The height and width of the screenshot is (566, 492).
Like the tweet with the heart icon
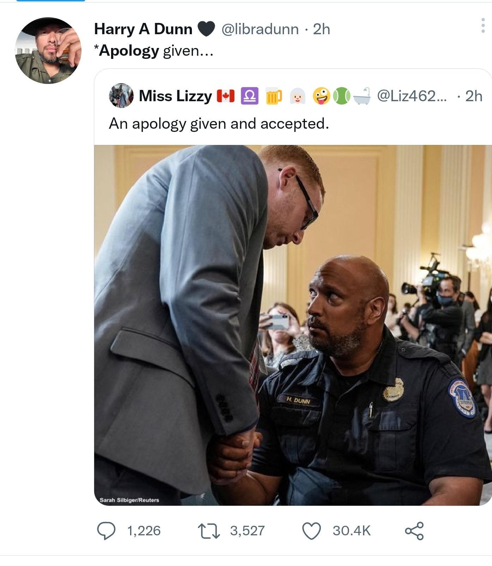point(312,531)
